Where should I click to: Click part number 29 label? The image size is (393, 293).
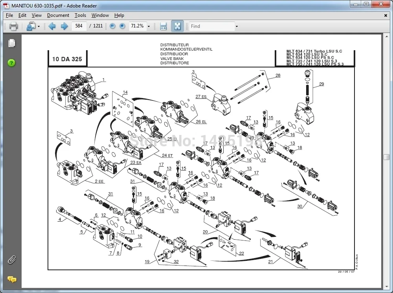tap(321, 84)
